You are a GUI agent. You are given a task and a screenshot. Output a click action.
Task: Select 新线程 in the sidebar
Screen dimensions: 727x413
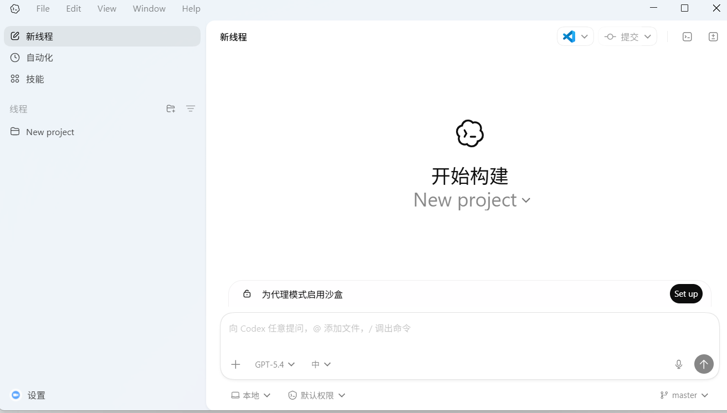[x=102, y=36]
